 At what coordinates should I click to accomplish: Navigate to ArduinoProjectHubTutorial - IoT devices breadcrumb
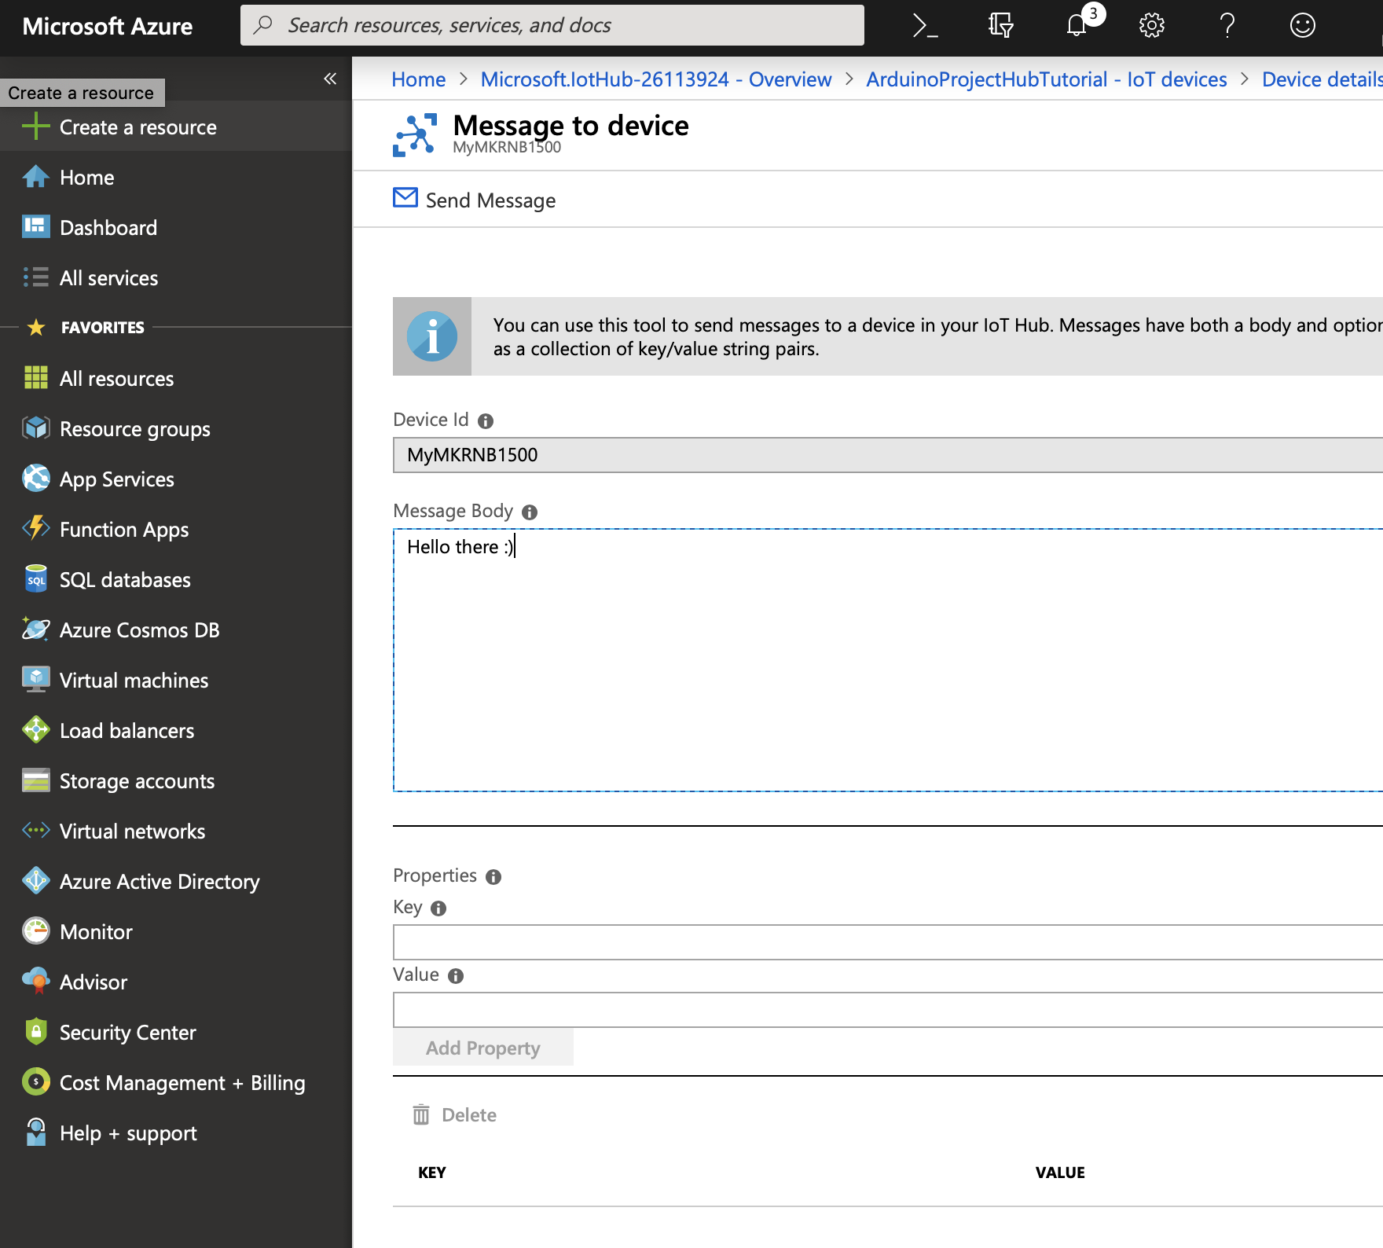pos(1045,79)
